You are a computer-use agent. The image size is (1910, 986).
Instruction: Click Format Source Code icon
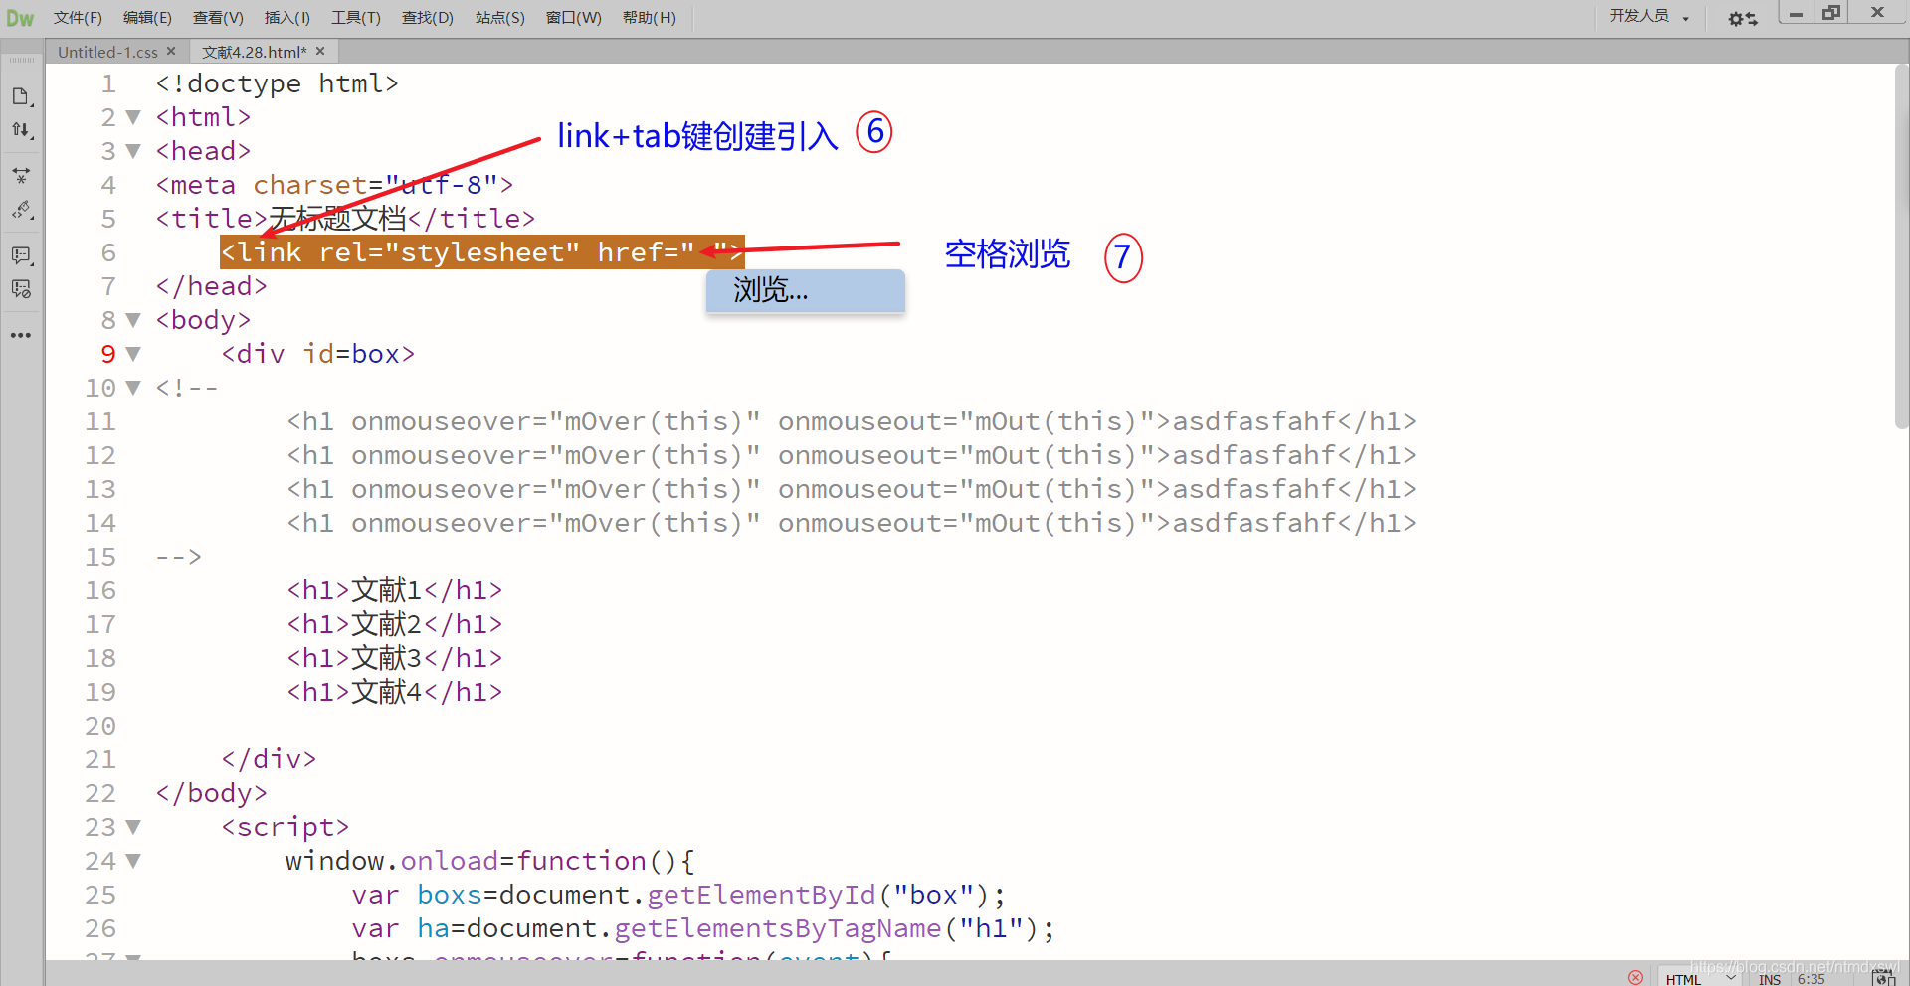(21, 210)
